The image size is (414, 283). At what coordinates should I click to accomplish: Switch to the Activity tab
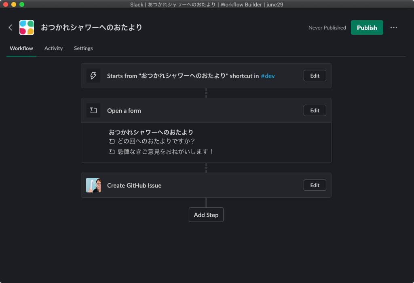pyautogui.click(x=54, y=48)
